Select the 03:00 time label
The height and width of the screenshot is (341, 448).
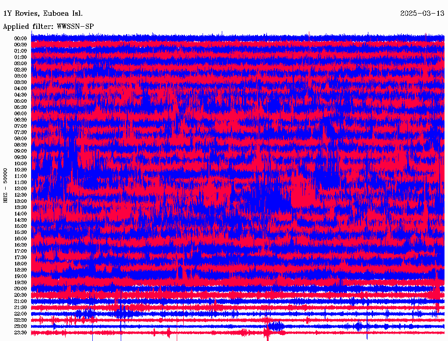(x=21, y=76)
